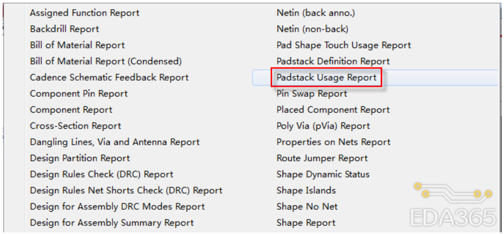Open Cadence Schematic Feedback Report
This screenshot has width=504, height=234.
click(x=109, y=77)
